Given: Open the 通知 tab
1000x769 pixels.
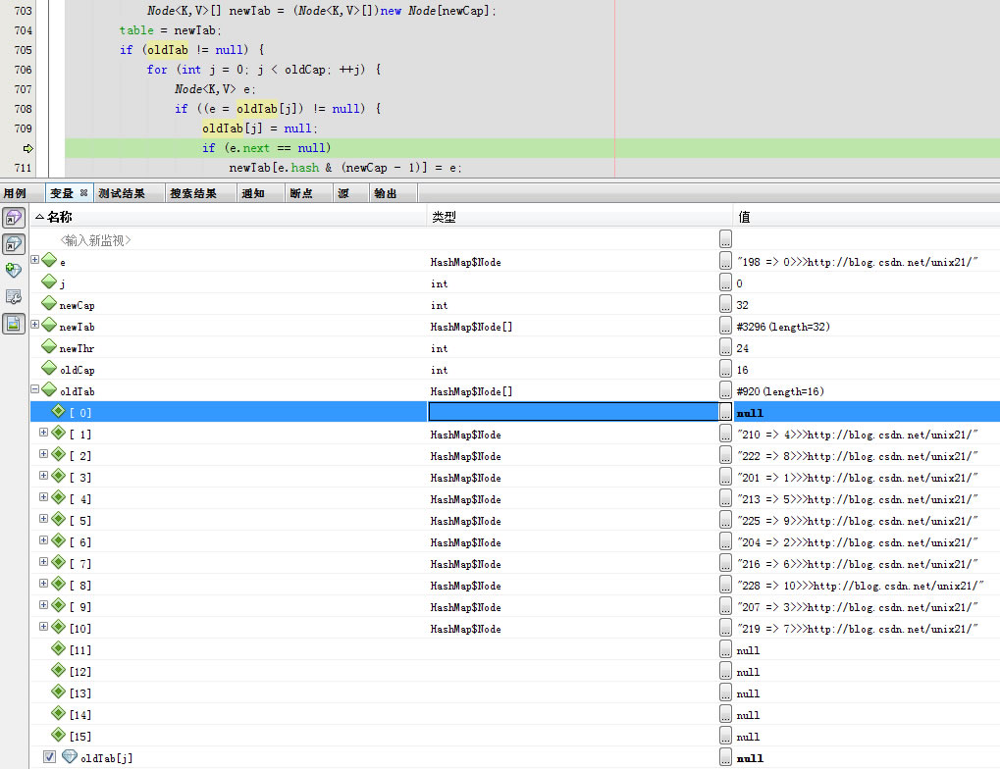Looking at the screenshot, I should point(252,193).
